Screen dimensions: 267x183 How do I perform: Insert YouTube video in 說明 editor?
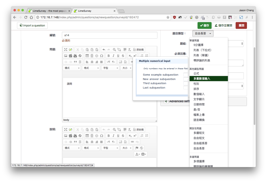[x=75, y=136]
